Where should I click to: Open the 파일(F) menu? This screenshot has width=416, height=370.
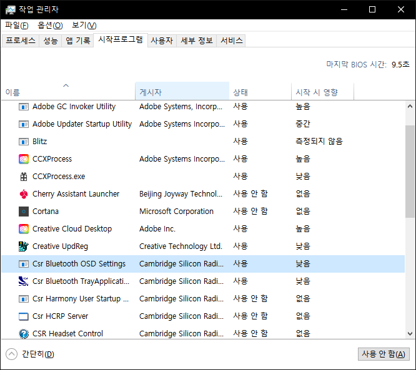(x=16, y=26)
